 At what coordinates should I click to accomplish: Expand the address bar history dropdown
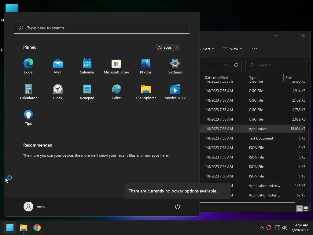(226, 65)
